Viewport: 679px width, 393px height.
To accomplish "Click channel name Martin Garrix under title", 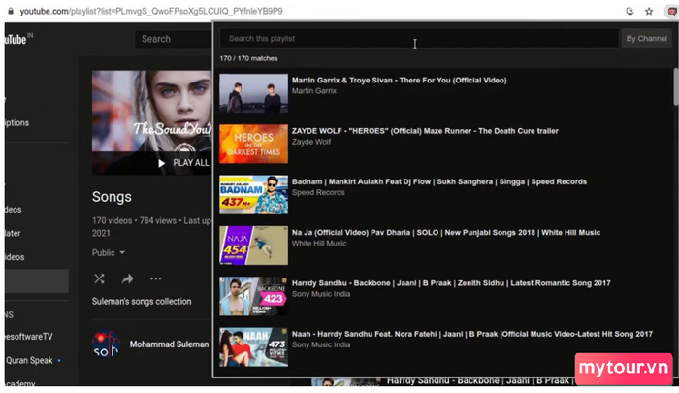I will [314, 91].
